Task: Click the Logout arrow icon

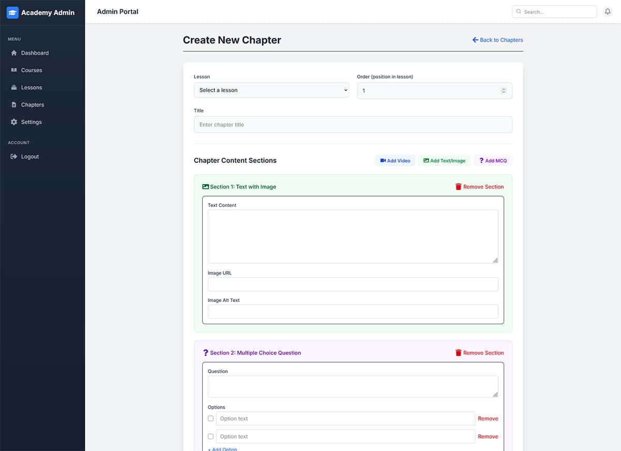Action: click(x=14, y=156)
